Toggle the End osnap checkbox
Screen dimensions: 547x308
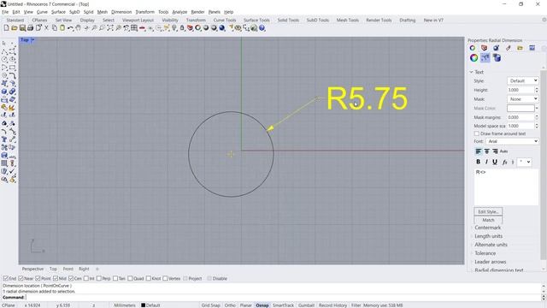pyautogui.click(x=6, y=278)
